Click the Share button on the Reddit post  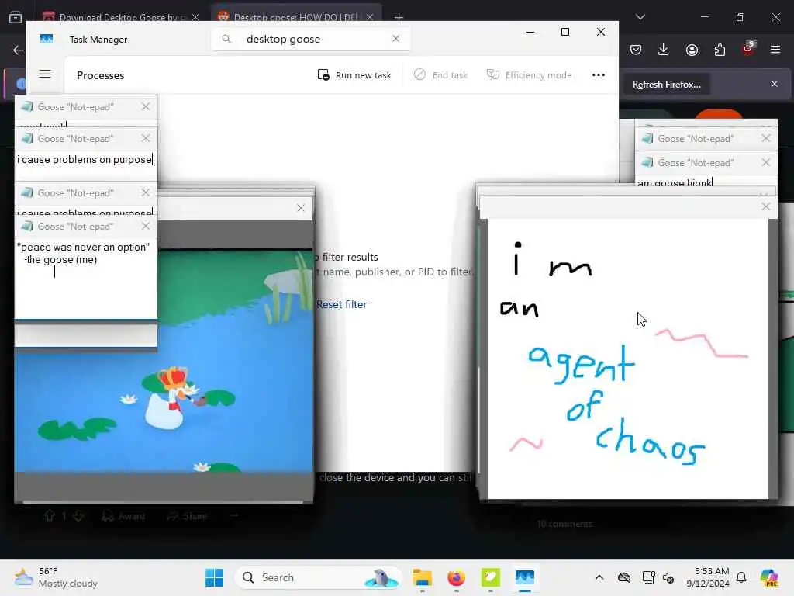click(x=188, y=516)
